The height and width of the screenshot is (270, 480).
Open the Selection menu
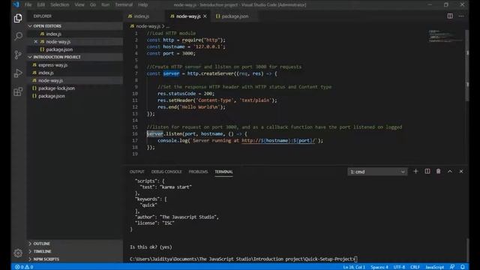coord(60,4)
